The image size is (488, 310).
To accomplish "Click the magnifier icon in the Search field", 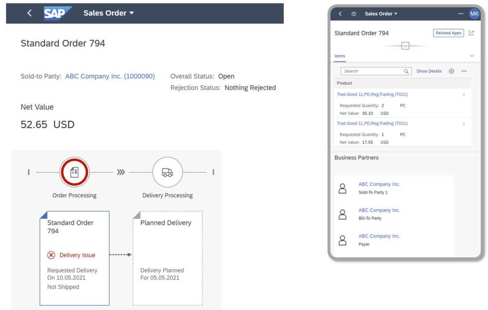I will tap(406, 71).
